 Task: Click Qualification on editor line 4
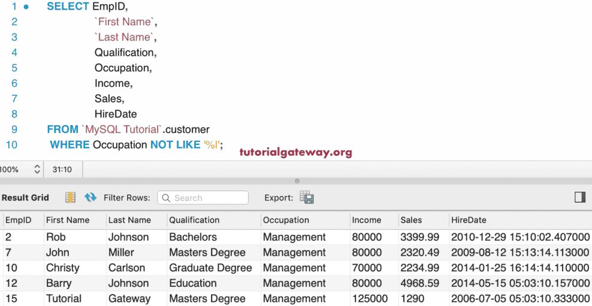124,53
